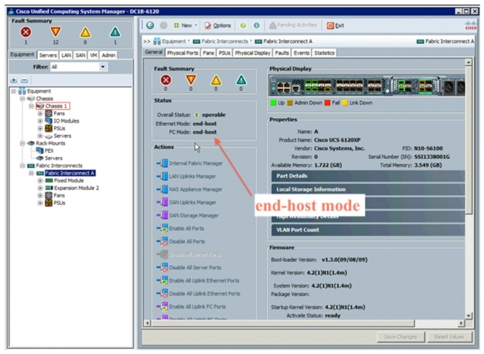The image size is (484, 354).
Task: Expand the Local Storage Information section
Action: (368, 189)
